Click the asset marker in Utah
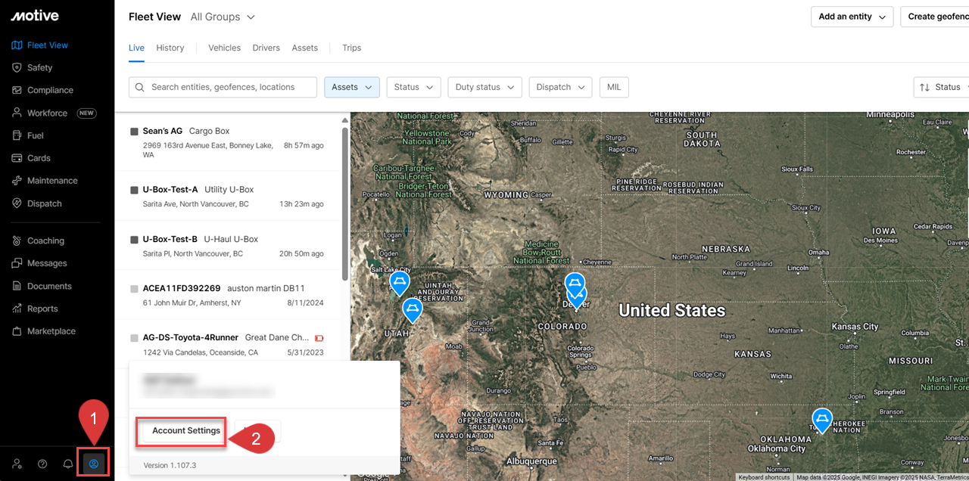The height and width of the screenshot is (481, 969). point(412,309)
